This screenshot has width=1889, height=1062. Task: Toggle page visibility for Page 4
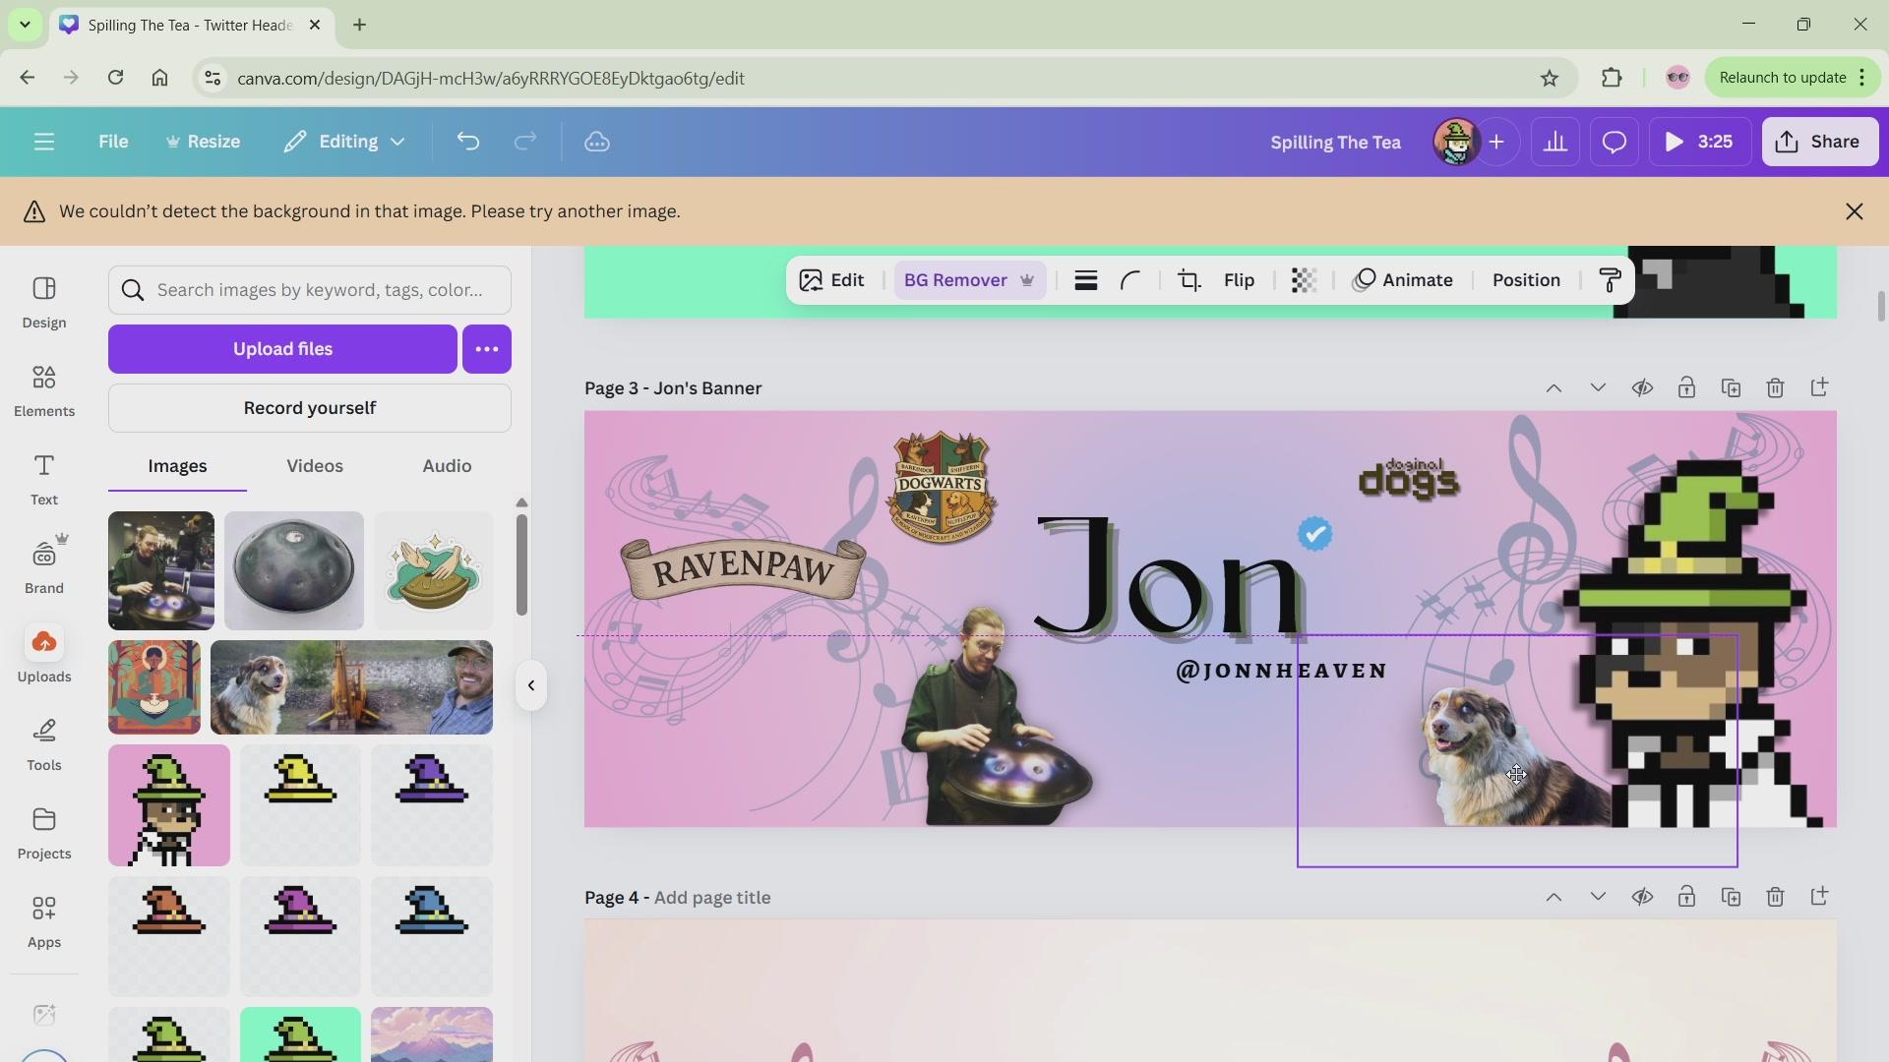[x=1642, y=898]
